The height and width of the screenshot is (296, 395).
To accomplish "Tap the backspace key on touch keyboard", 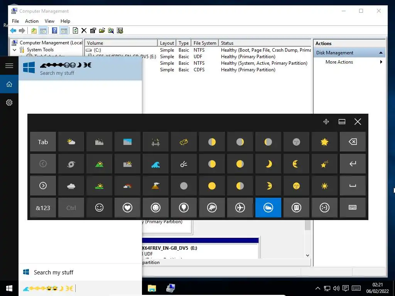I will [353, 142].
